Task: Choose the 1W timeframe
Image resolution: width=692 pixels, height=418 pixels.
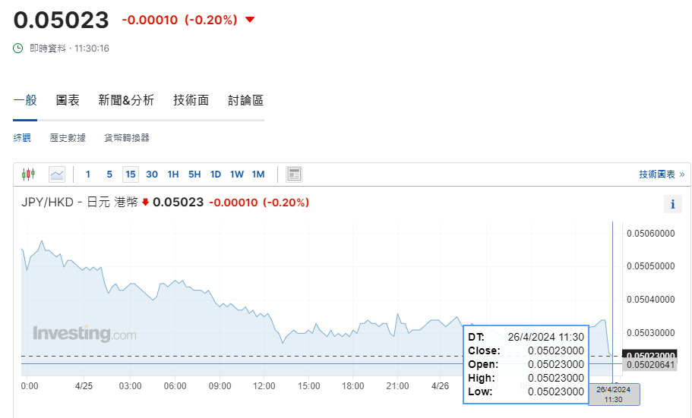Action: pos(237,174)
